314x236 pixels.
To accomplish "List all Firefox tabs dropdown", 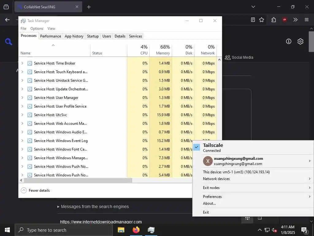I will click(x=253, y=7).
